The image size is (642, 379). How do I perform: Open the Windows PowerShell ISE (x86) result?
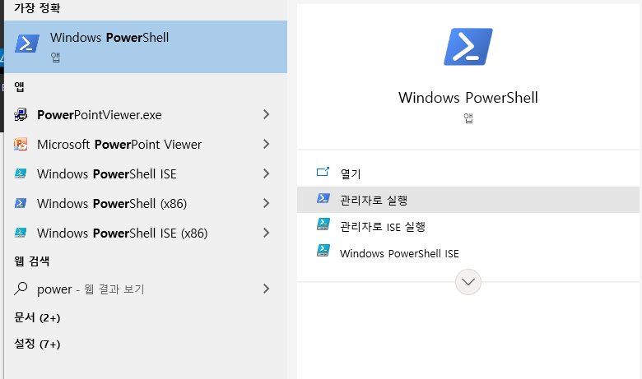click(146, 233)
